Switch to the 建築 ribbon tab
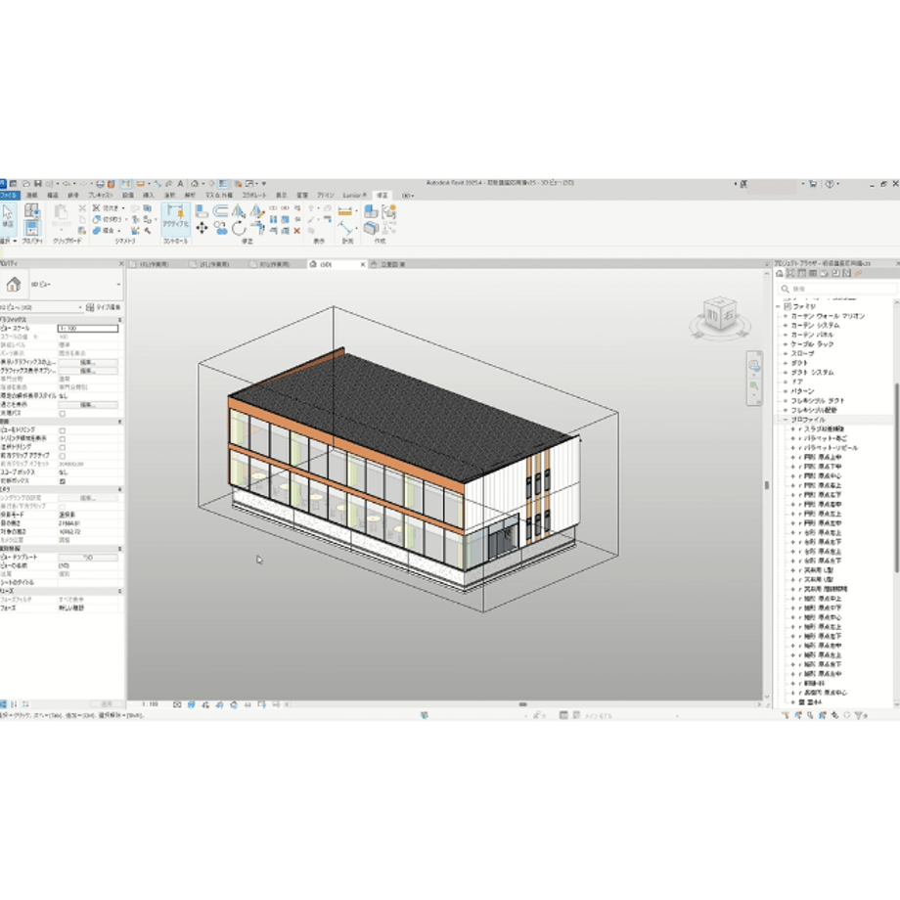900x900 pixels. click(x=31, y=195)
